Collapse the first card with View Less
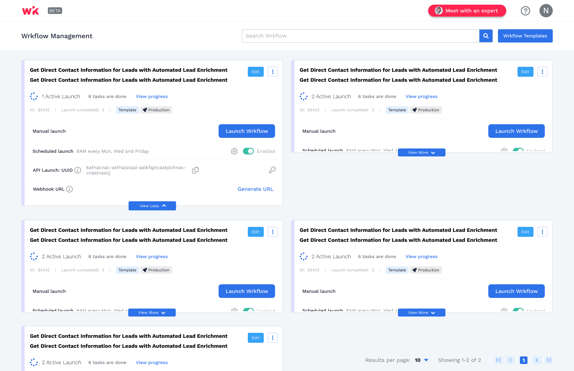Image resolution: width=574 pixels, height=371 pixels. coord(152,206)
